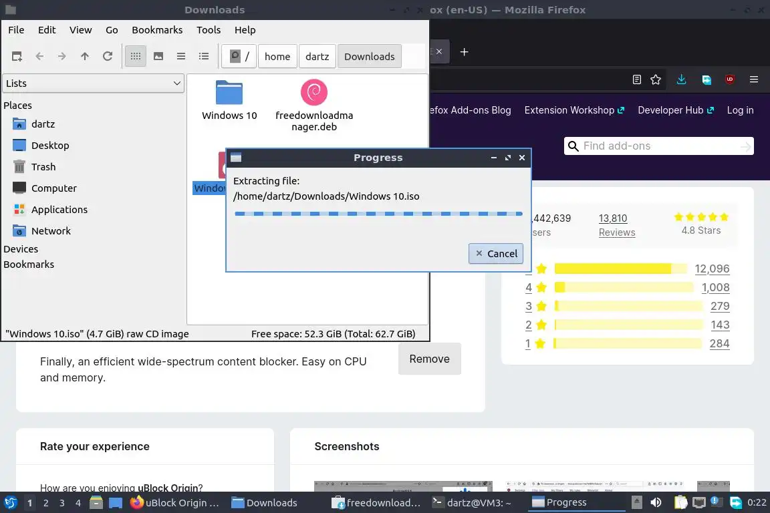The width and height of the screenshot is (770, 513).
Task: Switch to dartz@VM3 terminal in taskbar
Action: [473, 503]
